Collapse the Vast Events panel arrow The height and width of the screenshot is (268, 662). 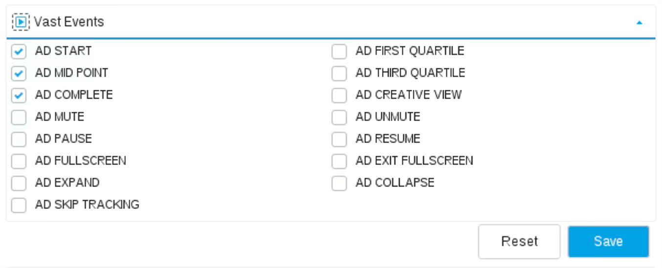point(639,22)
